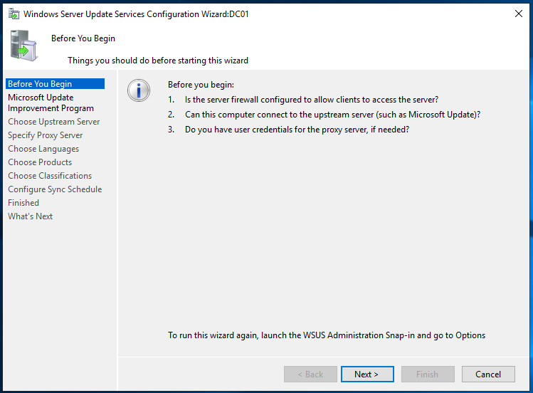Screen dimensions: 533x393
Task: Select the Finished step
Action: pos(23,203)
